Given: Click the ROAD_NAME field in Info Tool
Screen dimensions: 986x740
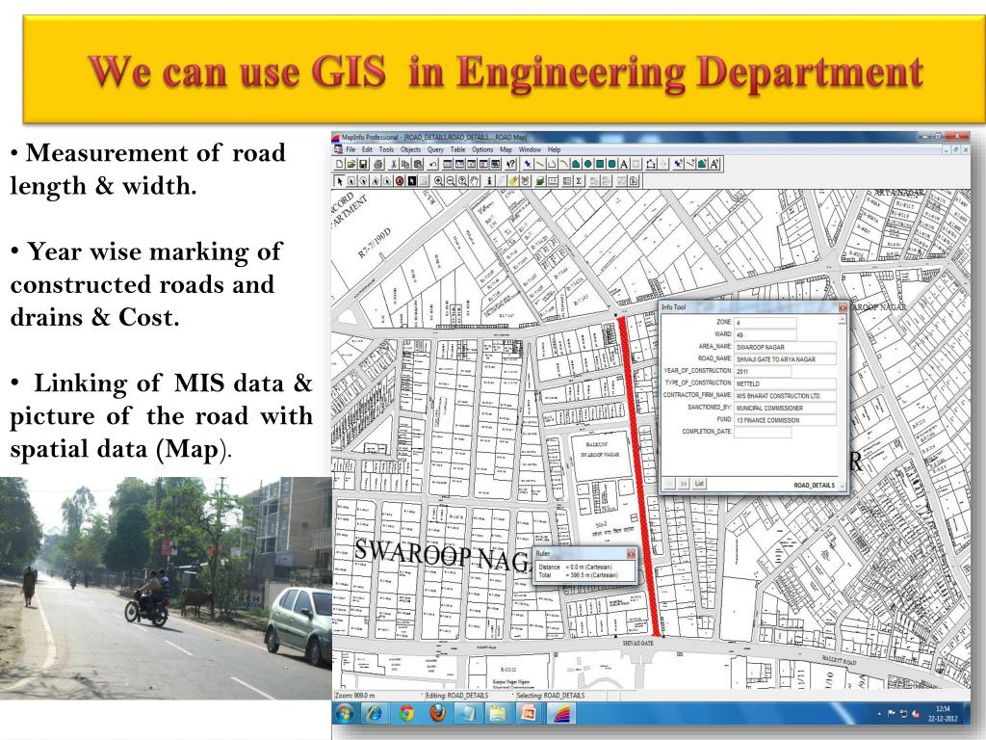Looking at the screenshot, I should (x=786, y=358).
